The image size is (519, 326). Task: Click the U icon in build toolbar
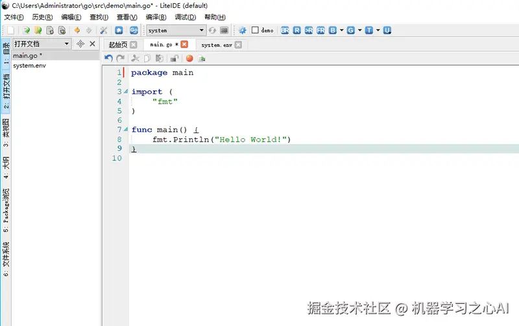(387, 31)
